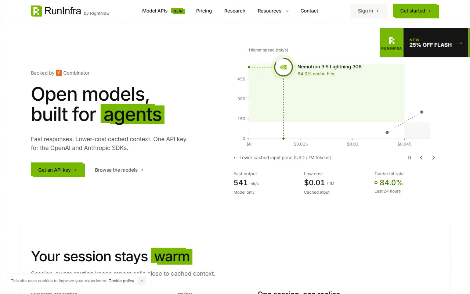Click the 'Last 24 hours' label
Image resolution: width=470 pixels, height=294 pixels.
tap(387, 191)
